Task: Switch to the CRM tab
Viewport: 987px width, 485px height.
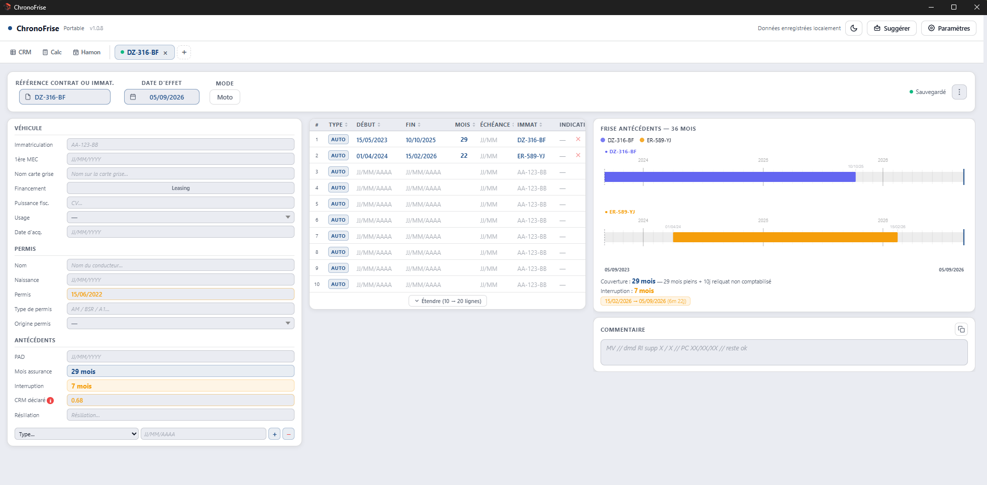Action: click(21, 52)
